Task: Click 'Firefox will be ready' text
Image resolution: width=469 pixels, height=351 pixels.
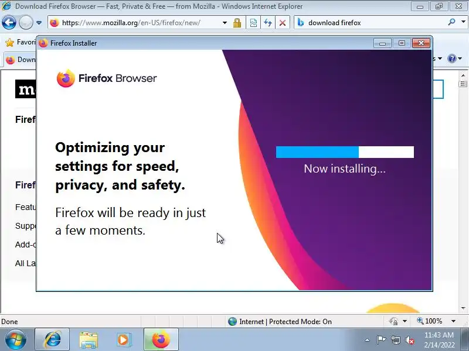Action: [x=130, y=222]
